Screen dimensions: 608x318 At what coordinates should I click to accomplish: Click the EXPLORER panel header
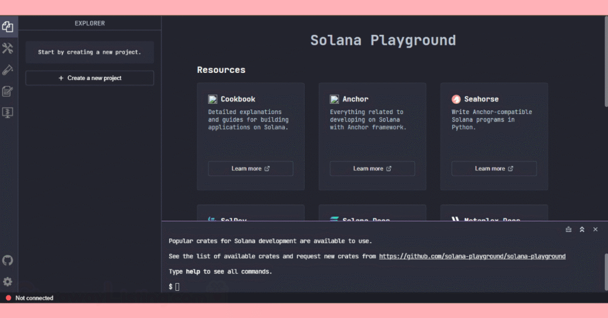click(90, 23)
